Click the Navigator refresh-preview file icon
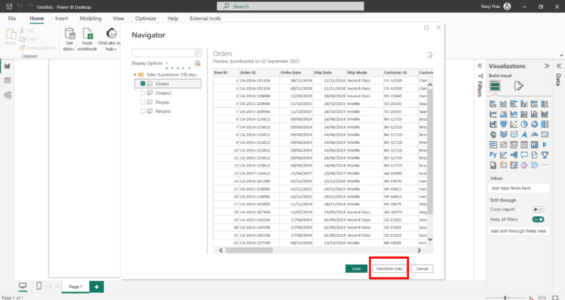 (x=430, y=54)
